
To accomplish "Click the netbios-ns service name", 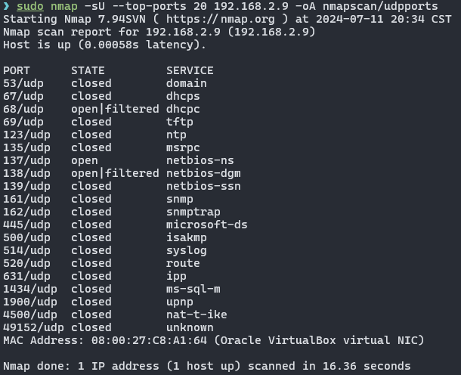I will point(200,160).
